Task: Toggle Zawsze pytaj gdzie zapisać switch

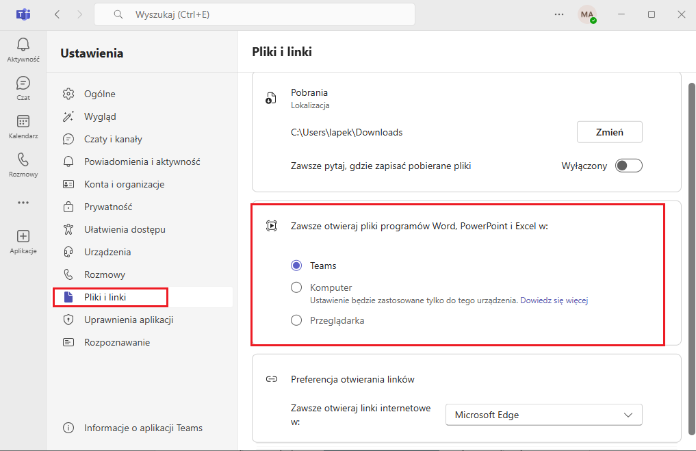Action: (628, 166)
